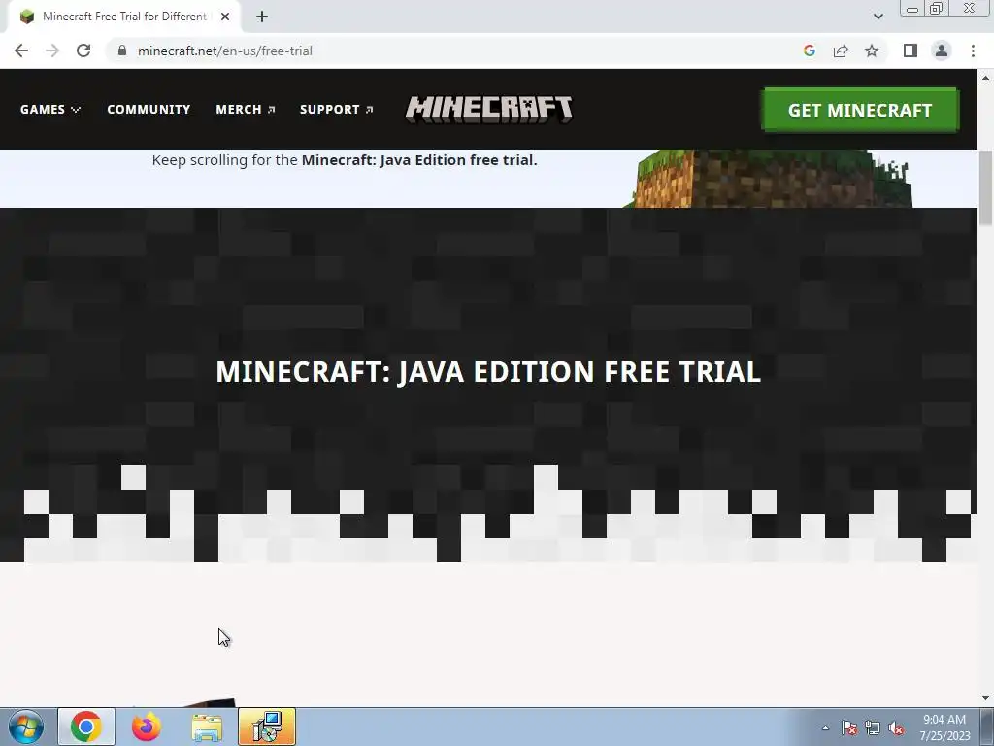
Task: Click the page vertical scrollbar thumb
Action: [985, 187]
